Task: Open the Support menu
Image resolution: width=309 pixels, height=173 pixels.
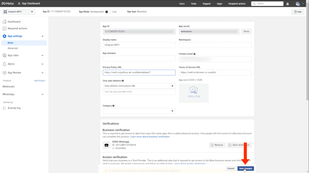Action: tap(206, 4)
